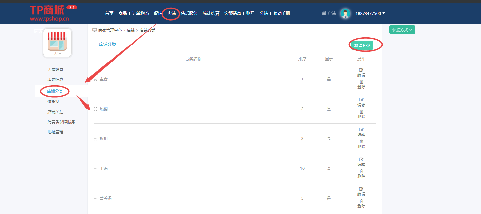
Task: Open the 18878477500 account dropdown
Action: click(x=370, y=13)
